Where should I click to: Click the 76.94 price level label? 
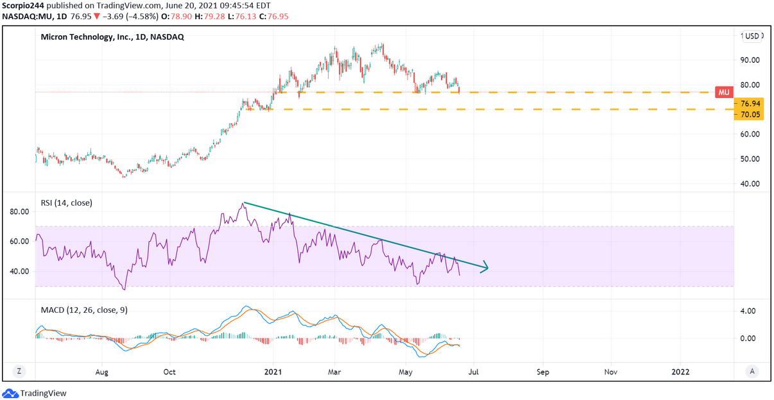pos(750,103)
